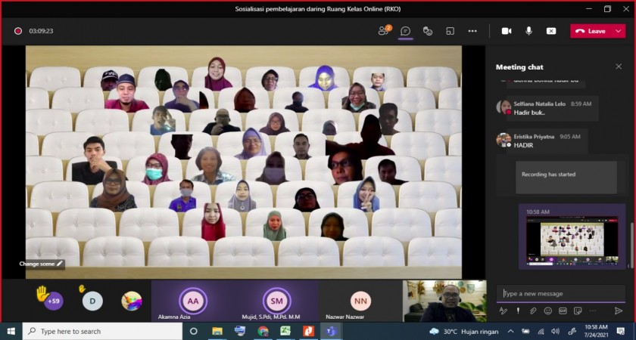
Task: Open the More actions ellipsis menu
Action: click(472, 31)
